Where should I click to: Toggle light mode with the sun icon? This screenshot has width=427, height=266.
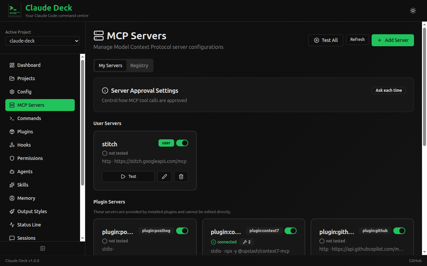coord(413,10)
